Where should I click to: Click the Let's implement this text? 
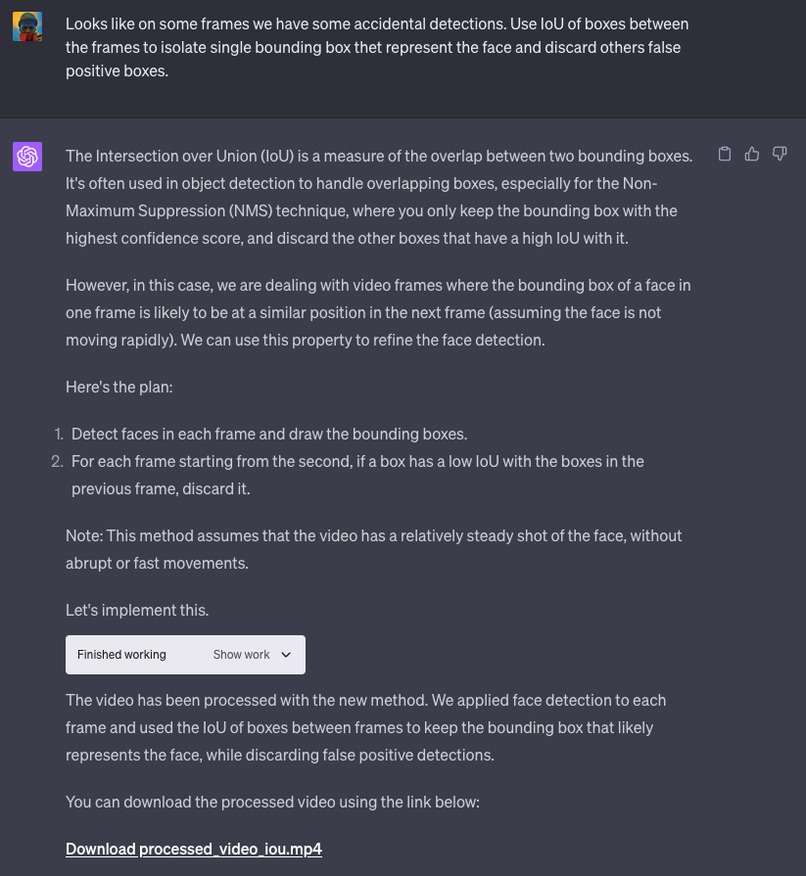(137, 610)
